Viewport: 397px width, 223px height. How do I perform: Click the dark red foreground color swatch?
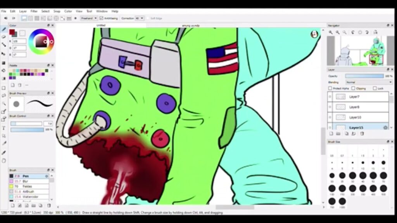pos(12,32)
